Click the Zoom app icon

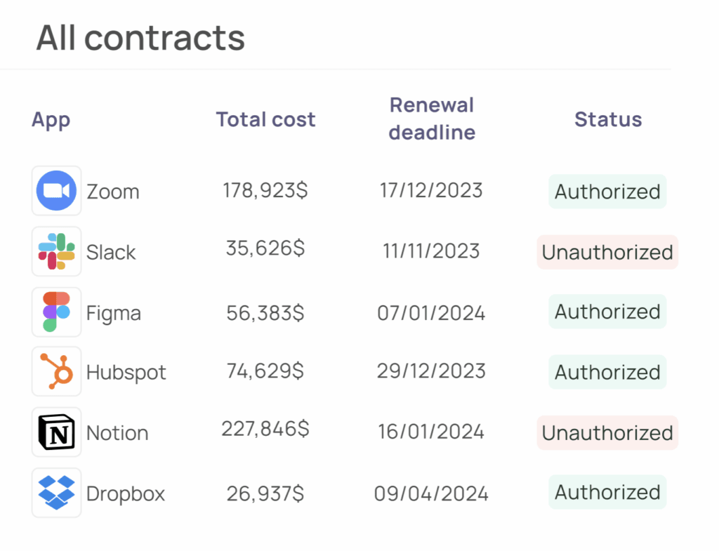(x=56, y=190)
